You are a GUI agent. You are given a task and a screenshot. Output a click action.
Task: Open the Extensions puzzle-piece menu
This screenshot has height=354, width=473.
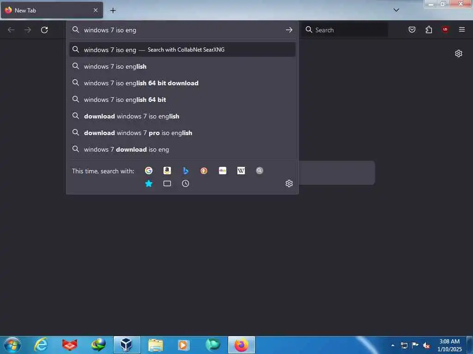tap(429, 29)
